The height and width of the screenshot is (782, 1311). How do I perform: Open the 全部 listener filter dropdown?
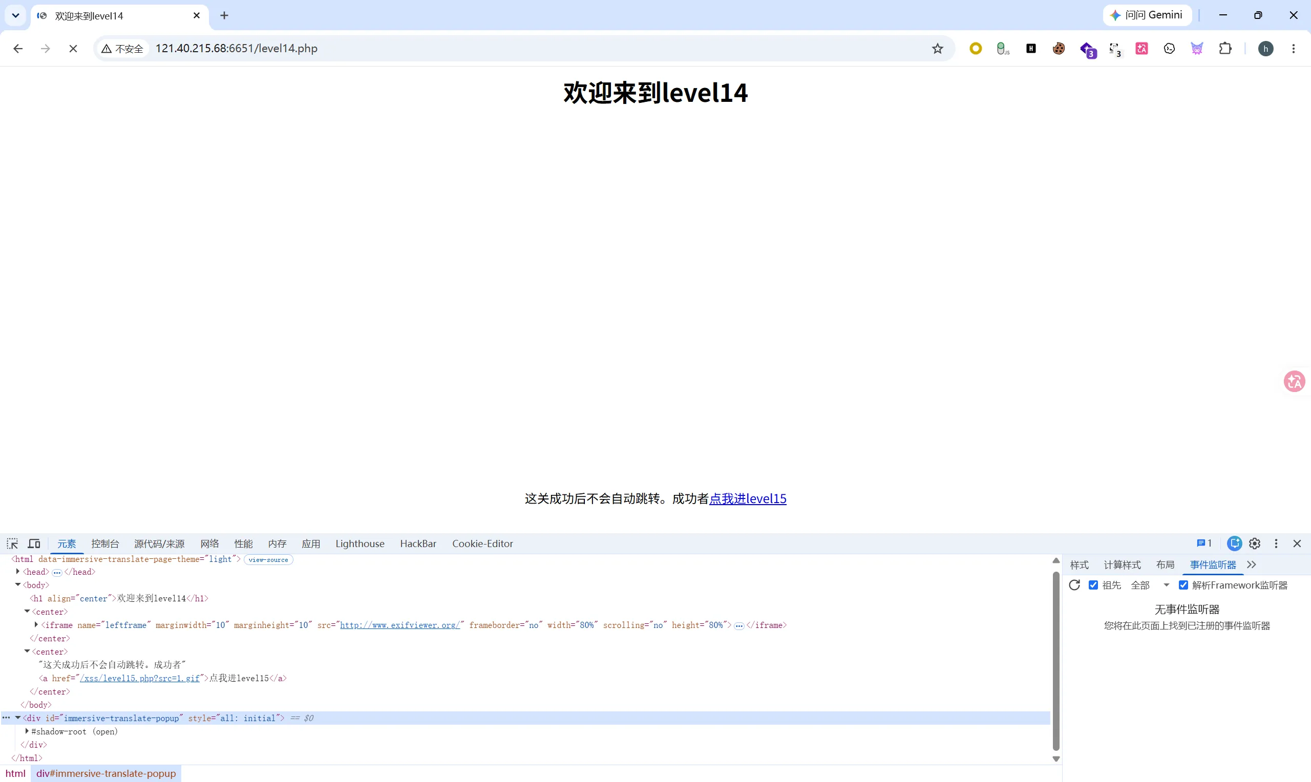pyautogui.click(x=1150, y=585)
